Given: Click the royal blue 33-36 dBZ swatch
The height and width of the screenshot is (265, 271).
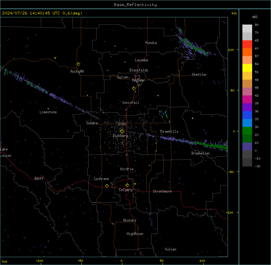Looking at the screenshot, I should click(247, 115).
